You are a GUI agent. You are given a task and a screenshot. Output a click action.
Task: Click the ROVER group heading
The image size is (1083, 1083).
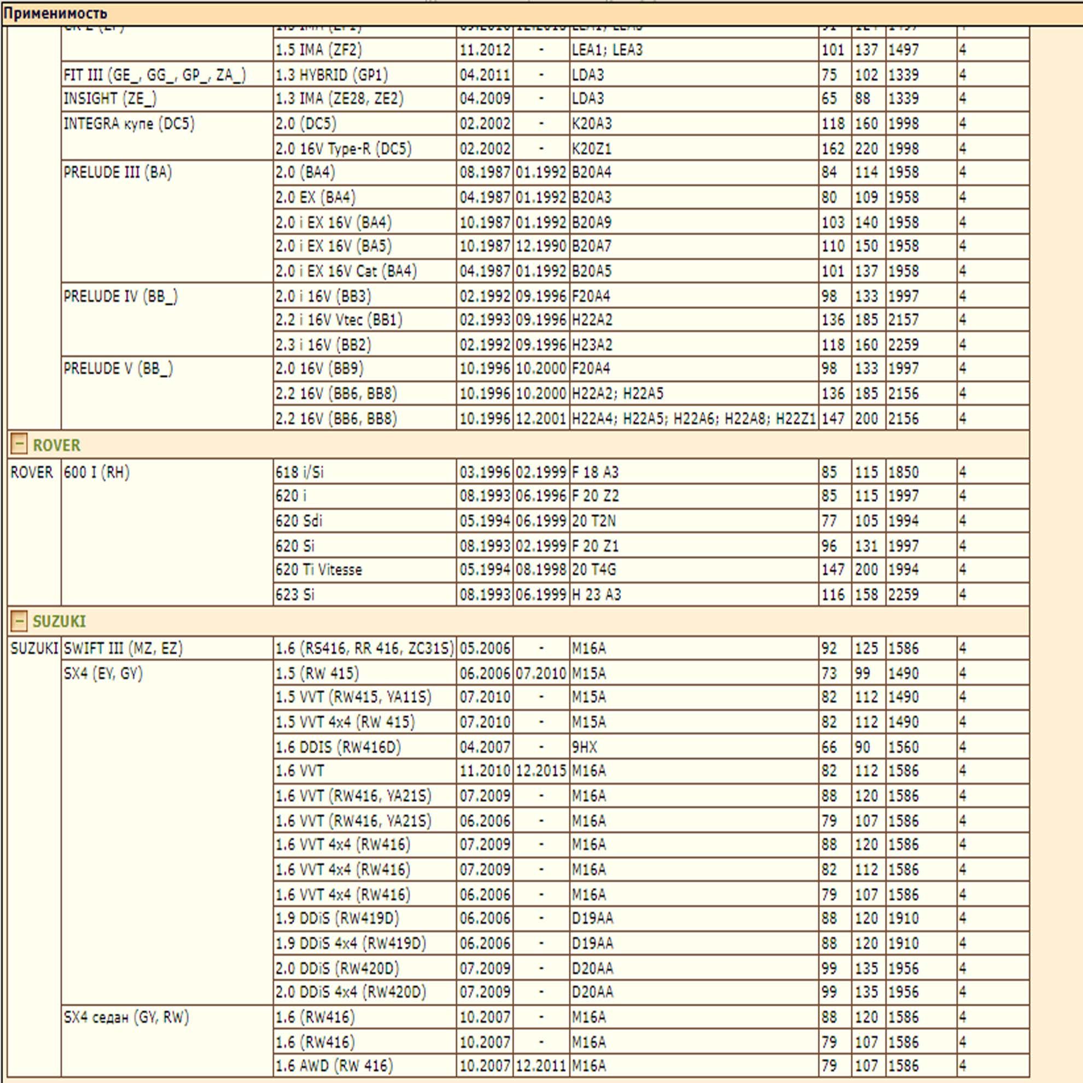click(x=57, y=445)
